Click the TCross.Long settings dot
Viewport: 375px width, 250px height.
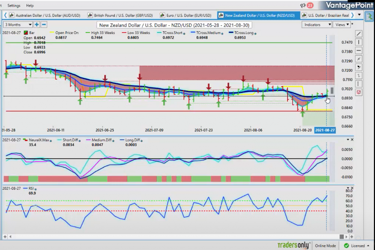(x=255, y=33)
